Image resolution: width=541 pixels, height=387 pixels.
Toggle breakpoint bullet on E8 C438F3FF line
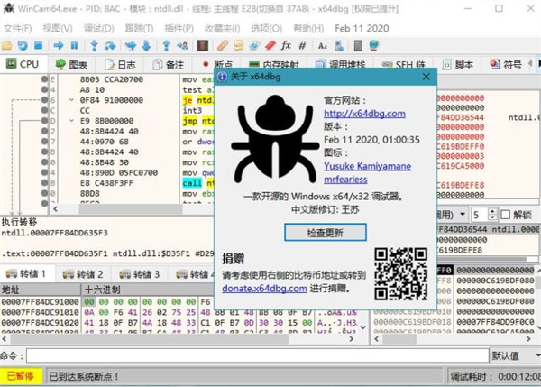tap(44, 182)
